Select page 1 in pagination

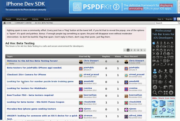pos(128,50)
